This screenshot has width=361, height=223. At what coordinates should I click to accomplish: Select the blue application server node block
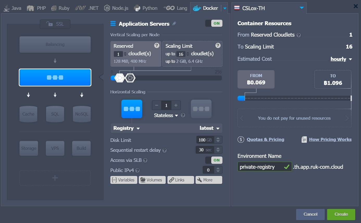tap(55, 77)
